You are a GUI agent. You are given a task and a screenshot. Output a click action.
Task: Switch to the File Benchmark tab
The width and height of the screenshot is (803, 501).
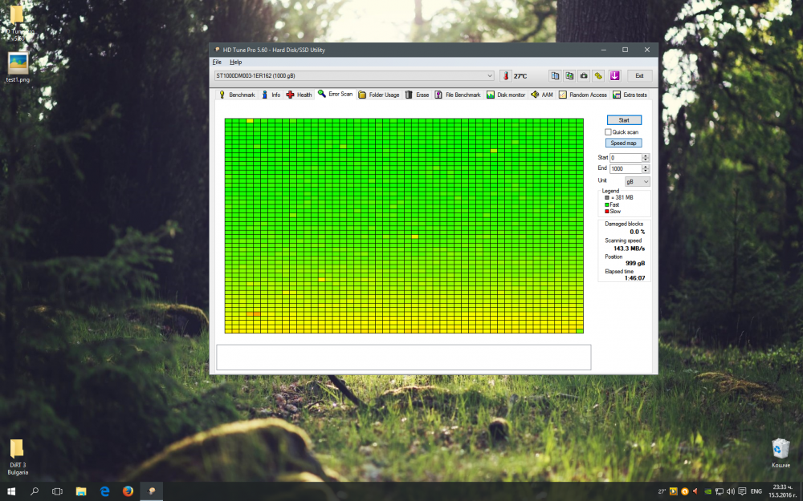[458, 95]
